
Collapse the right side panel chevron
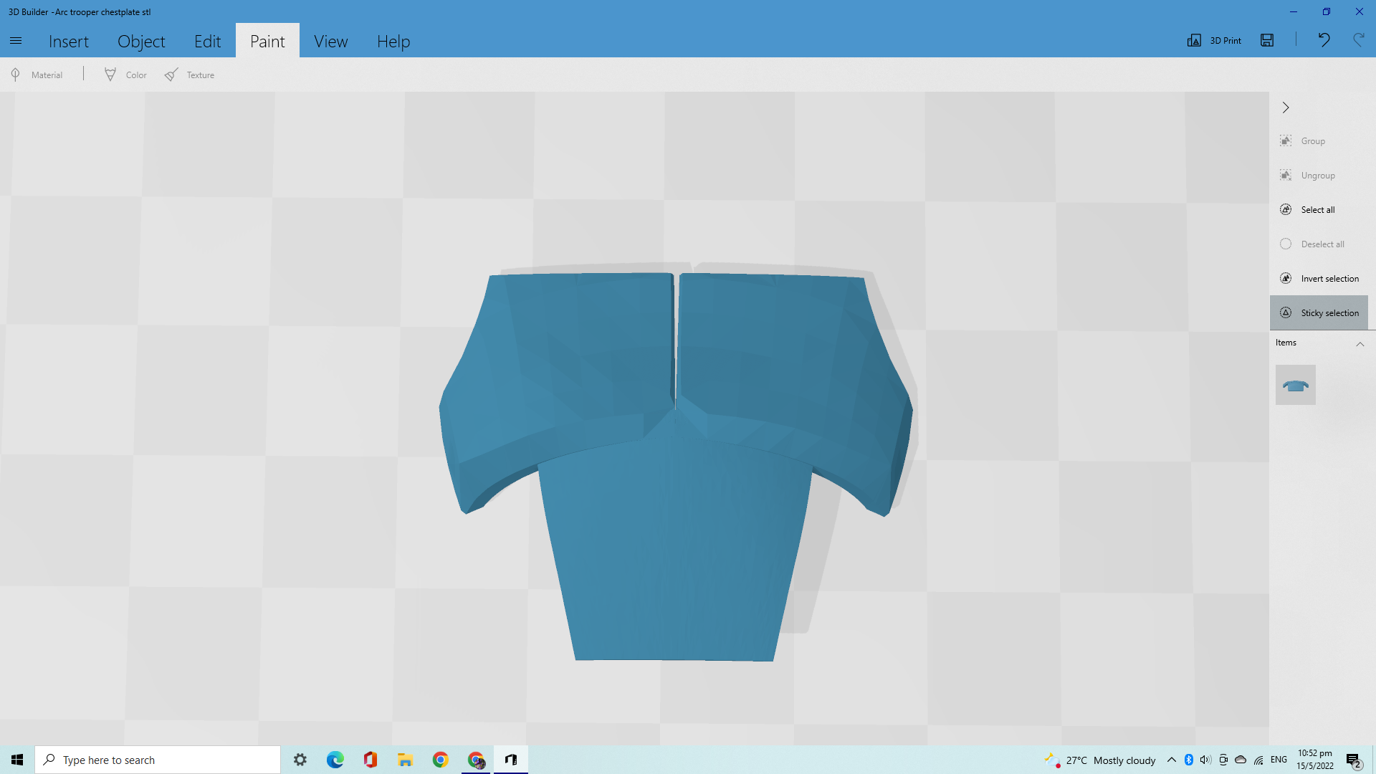pos(1286,107)
